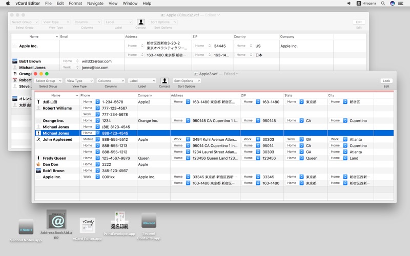Click the Hiragana input source icon
Screen dimensions: 410x256
coord(359,3)
